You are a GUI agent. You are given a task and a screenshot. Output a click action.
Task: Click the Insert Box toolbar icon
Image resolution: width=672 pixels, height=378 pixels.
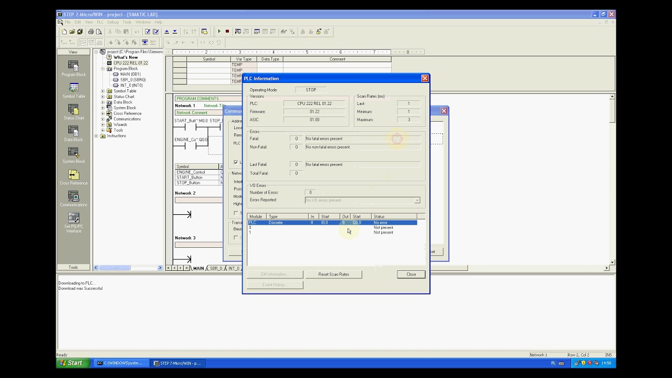pyautogui.click(x=219, y=43)
